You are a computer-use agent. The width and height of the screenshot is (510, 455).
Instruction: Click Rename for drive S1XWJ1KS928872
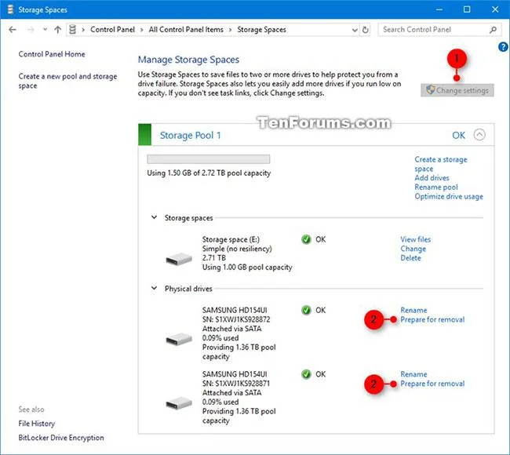click(413, 311)
